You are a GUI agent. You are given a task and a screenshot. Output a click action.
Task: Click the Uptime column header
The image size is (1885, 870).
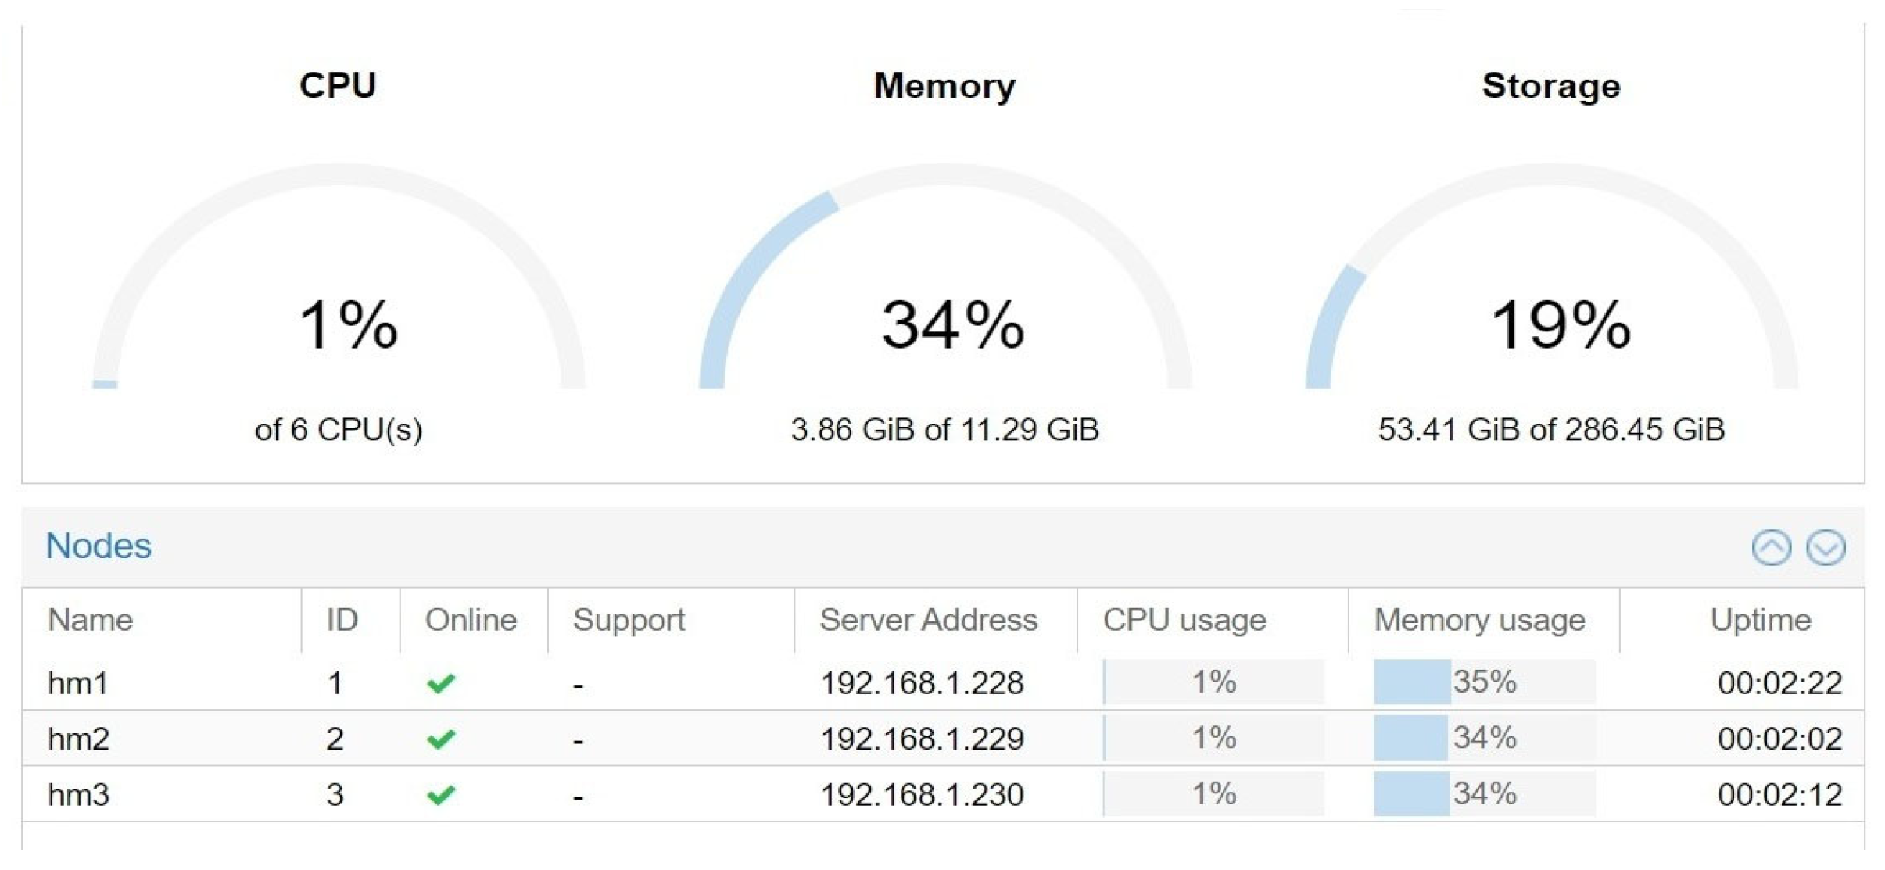pos(1760,620)
